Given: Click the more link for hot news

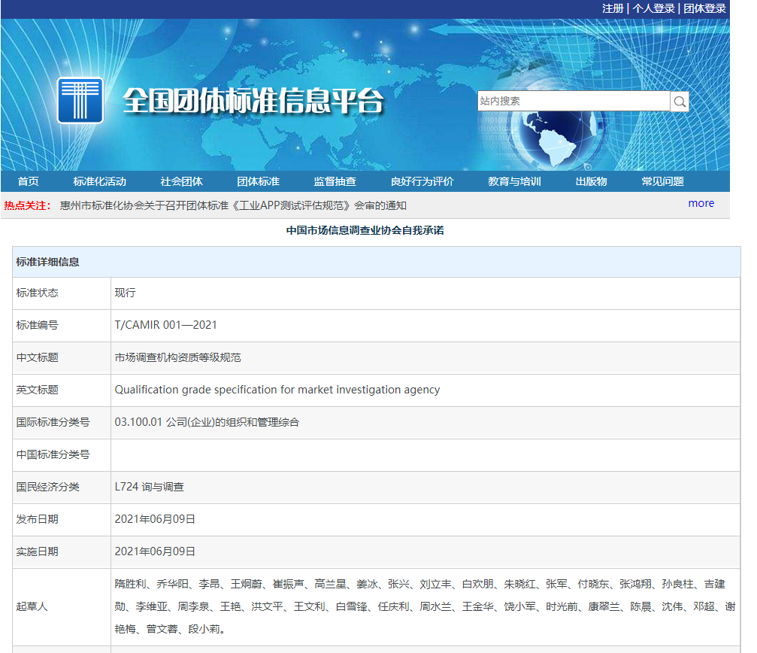Looking at the screenshot, I should 701,203.
